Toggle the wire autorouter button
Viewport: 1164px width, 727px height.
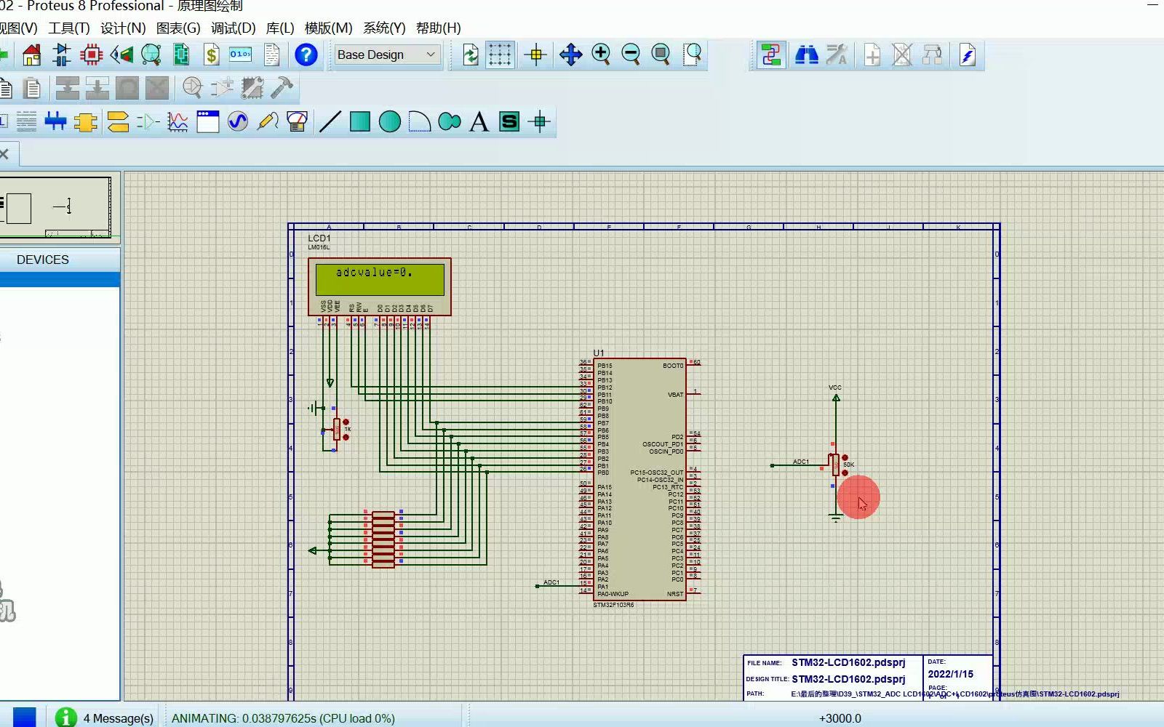[770, 55]
